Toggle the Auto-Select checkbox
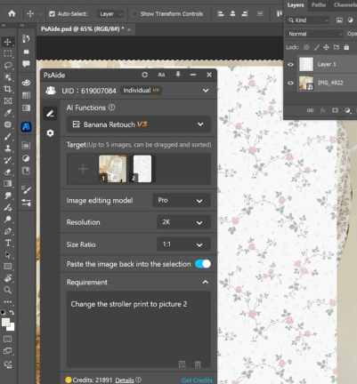The width and height of the screenshot is (357, 384). [x=52, y=13]
